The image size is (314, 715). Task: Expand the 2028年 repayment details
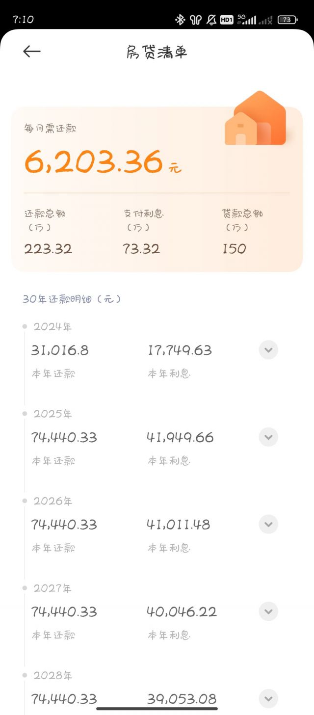(x=268, y=698)
